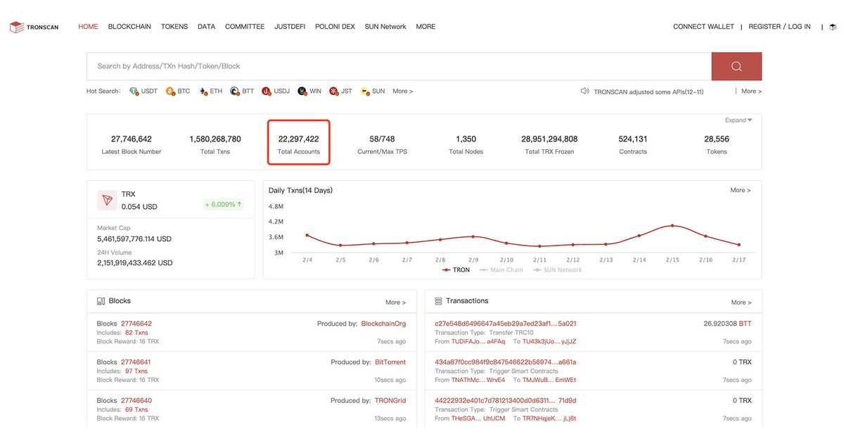Open SUN Network in the navigation
Image resolution: width=844 pixels, height=441 pixels.
385,27
